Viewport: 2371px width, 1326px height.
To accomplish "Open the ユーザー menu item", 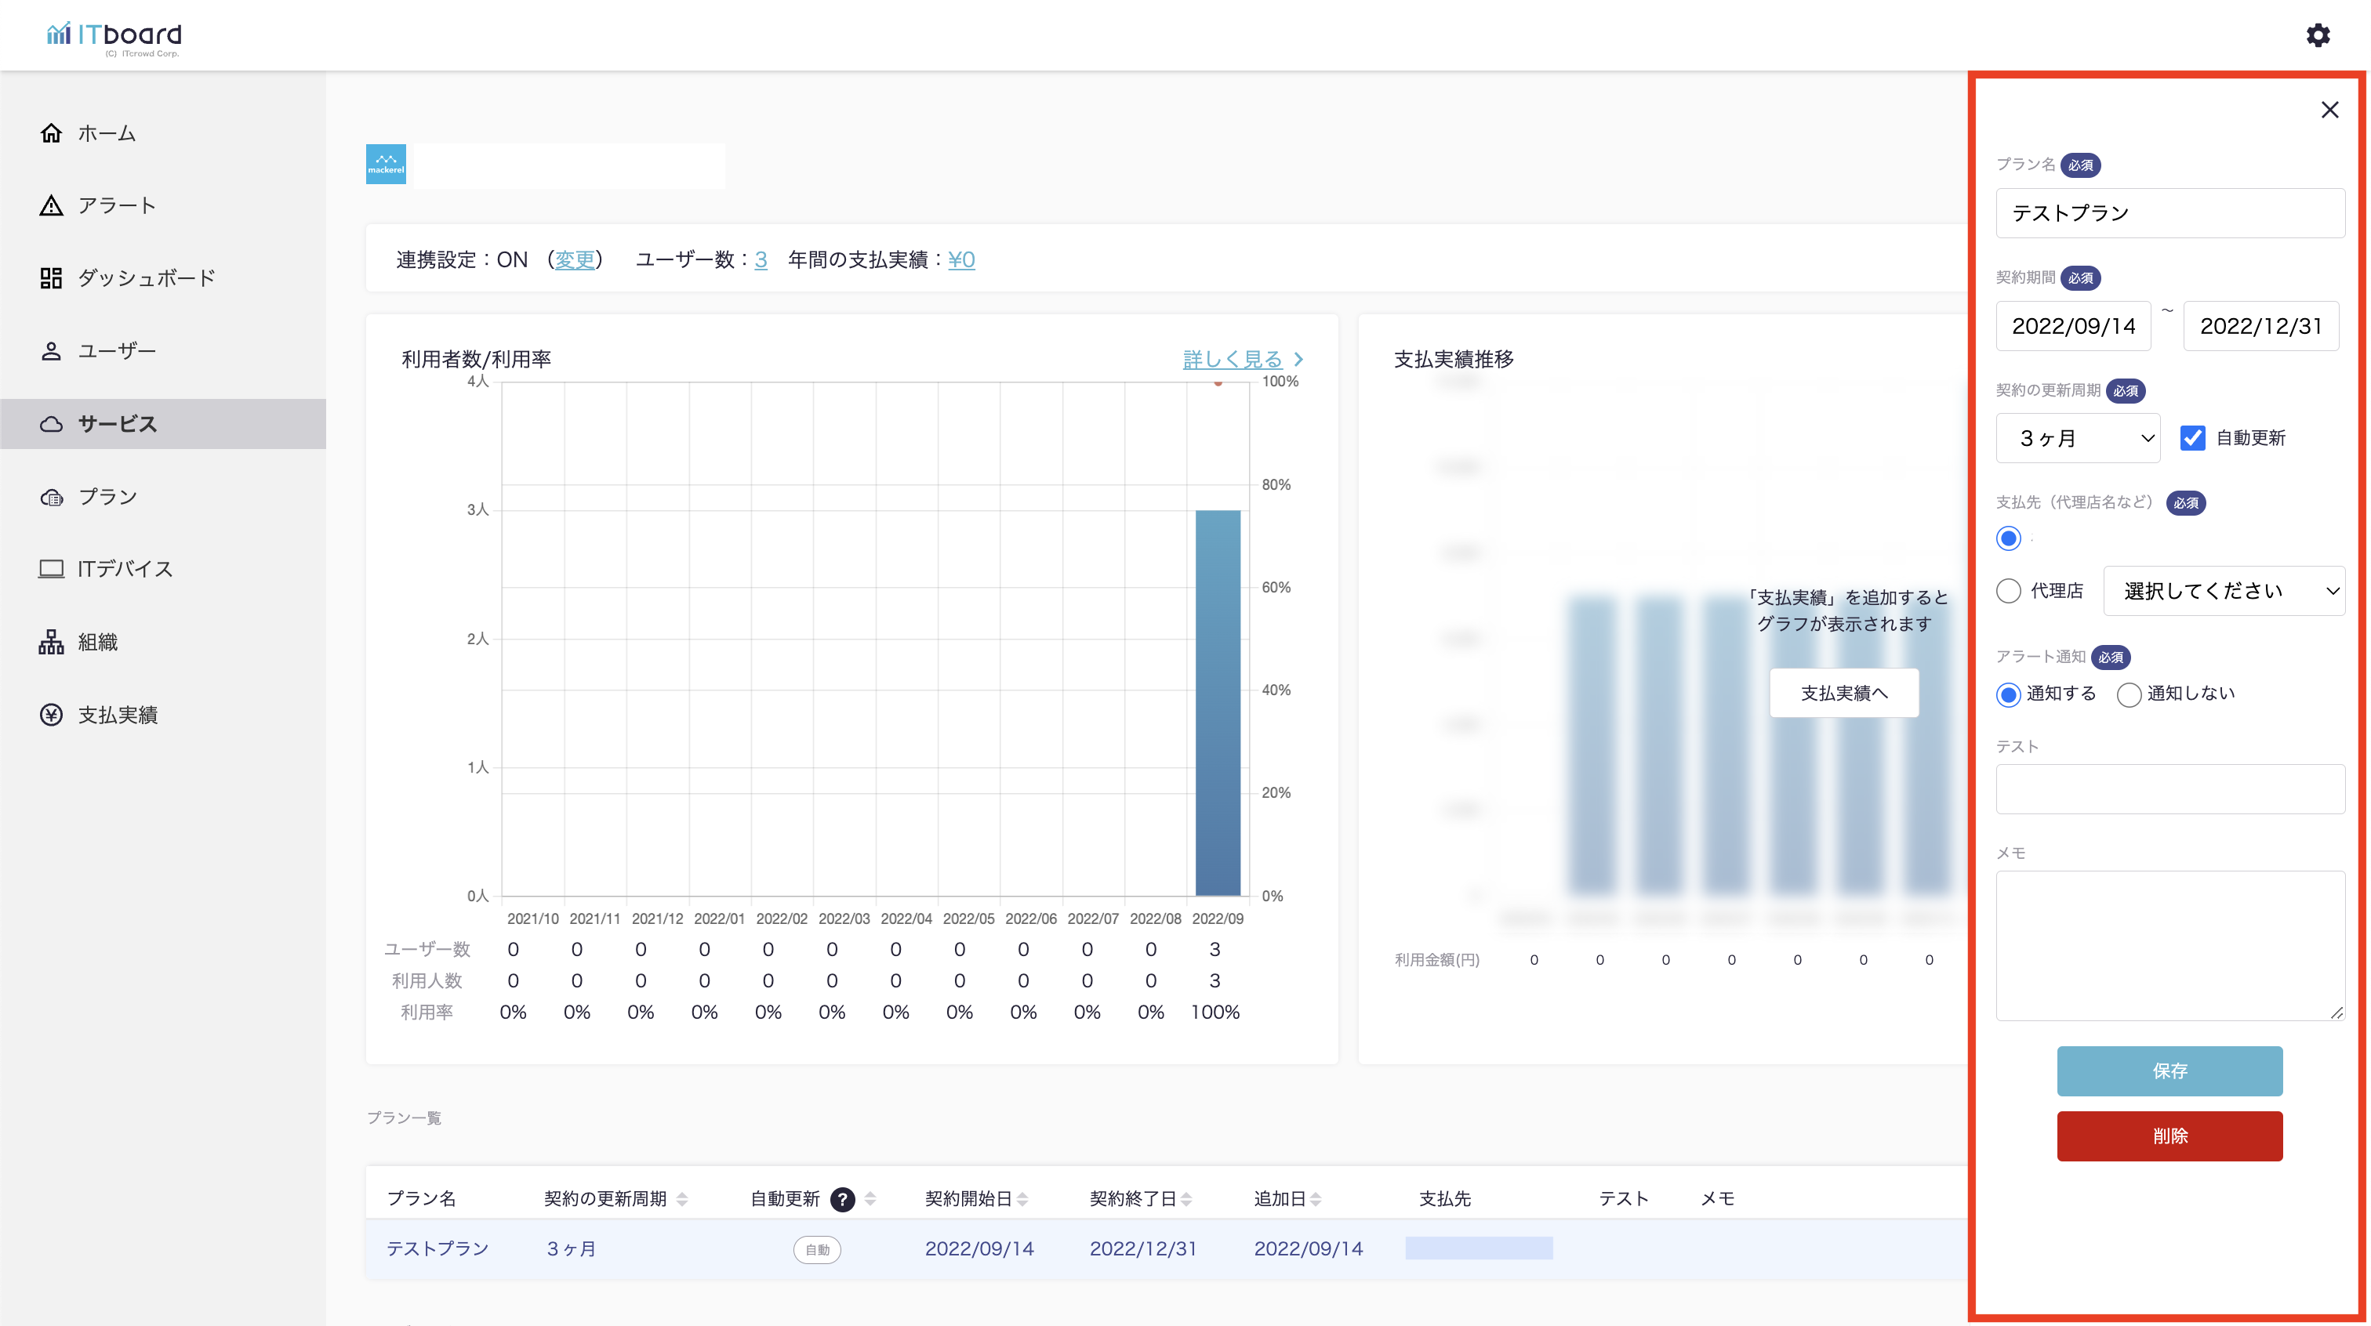I will coord(116,350).
